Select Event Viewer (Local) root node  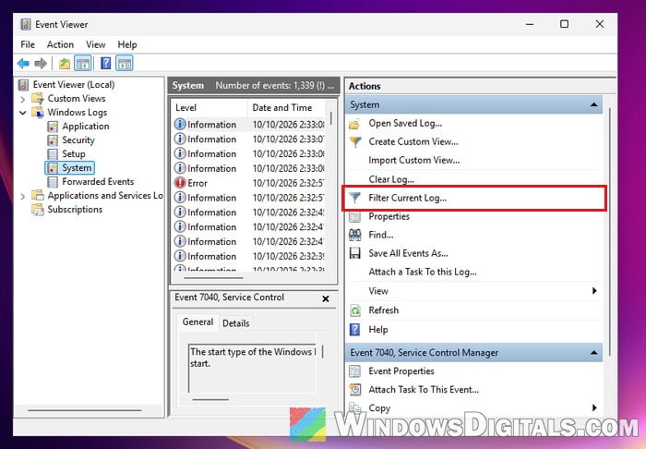click(x=74, y=85)
